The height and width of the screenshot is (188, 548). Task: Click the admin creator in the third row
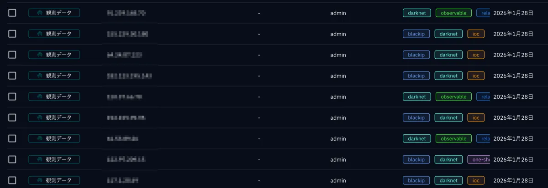click(x=338, y=55)
